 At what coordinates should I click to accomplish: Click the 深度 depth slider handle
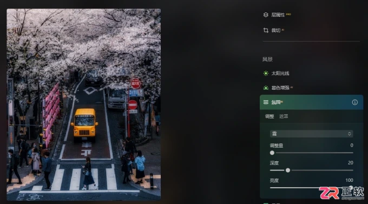coord(288,170)
